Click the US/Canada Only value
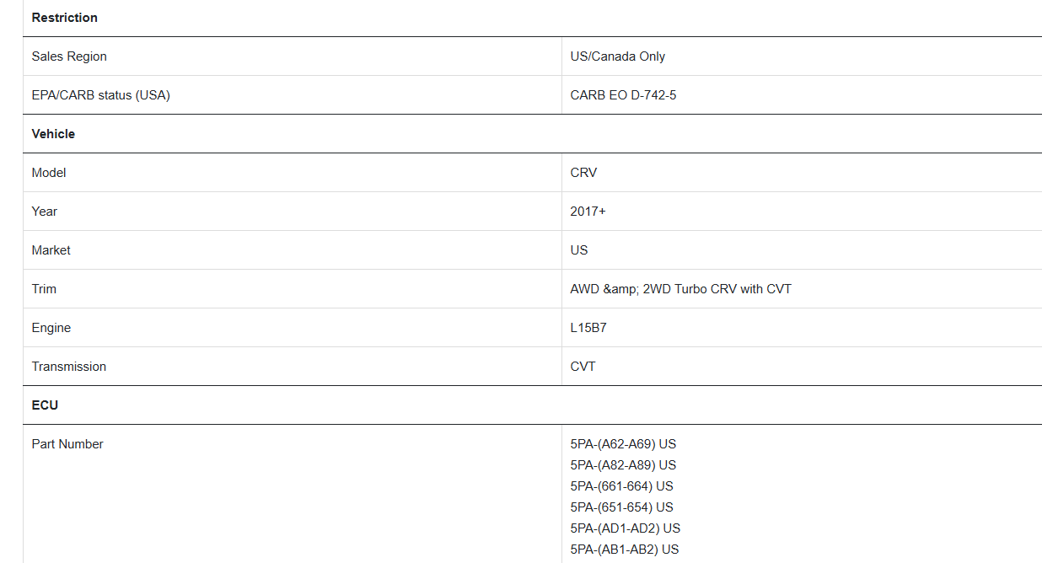This screenshot has height=563, width=1042. tap(618, 56)
